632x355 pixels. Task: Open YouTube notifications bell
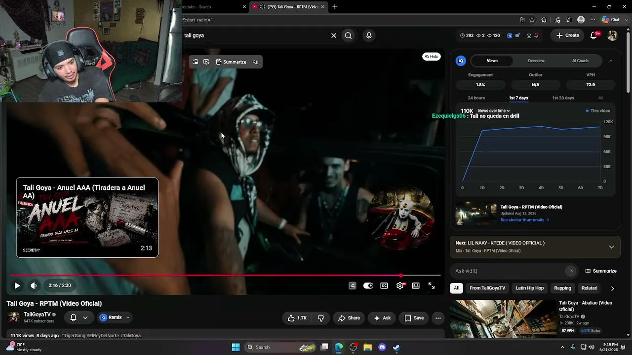(x=595, y=35)
